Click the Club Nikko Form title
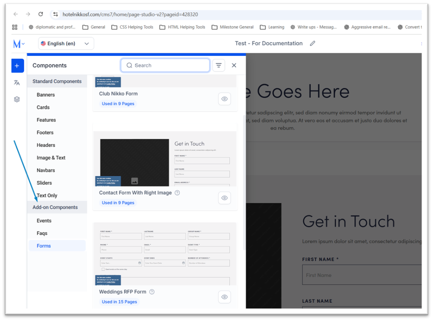The width and height of the screenshot is (433, 321). 118,94
